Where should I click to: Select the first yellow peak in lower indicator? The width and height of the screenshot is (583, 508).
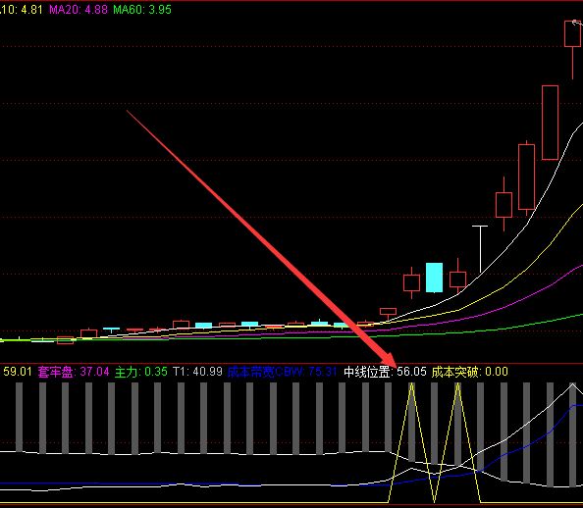tap(411, 385)
